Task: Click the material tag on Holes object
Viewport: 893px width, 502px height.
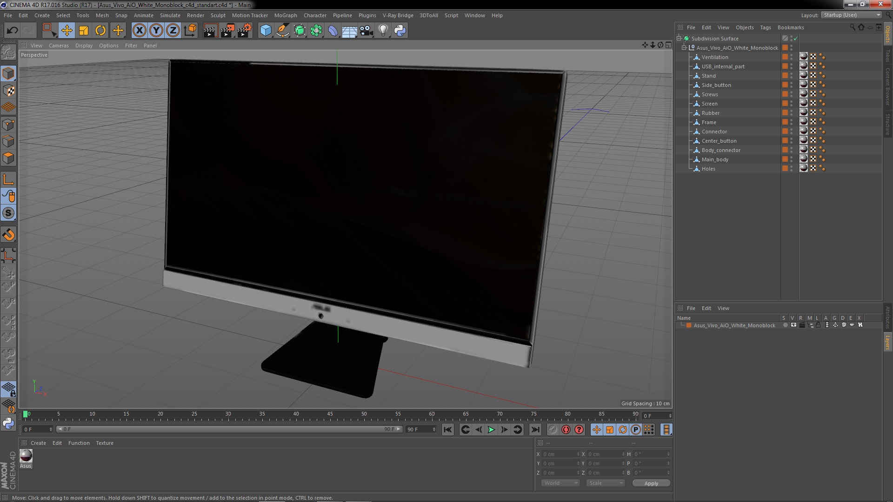Action: [x=804, y=168]
